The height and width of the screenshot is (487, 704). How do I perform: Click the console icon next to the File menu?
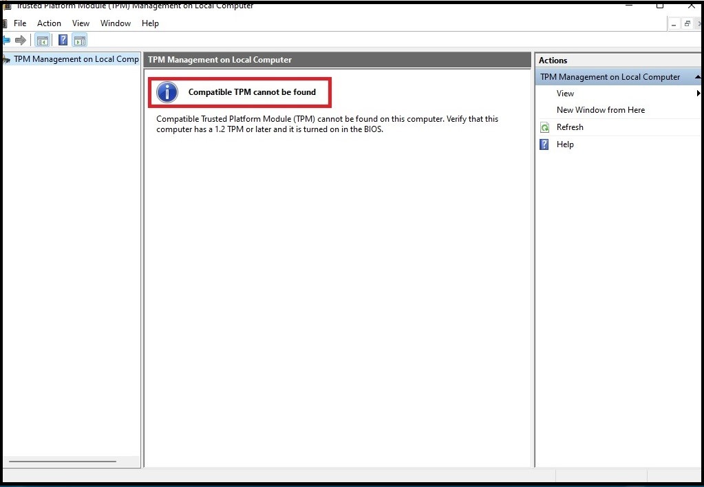3,23
